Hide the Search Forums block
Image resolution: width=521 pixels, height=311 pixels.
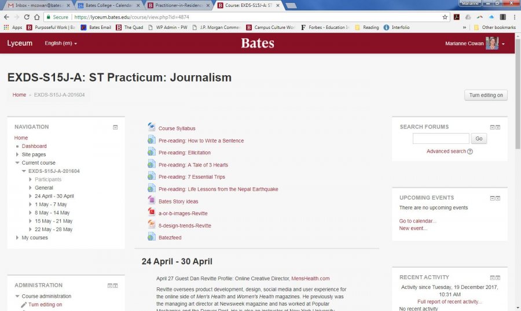tap(493, 127)
